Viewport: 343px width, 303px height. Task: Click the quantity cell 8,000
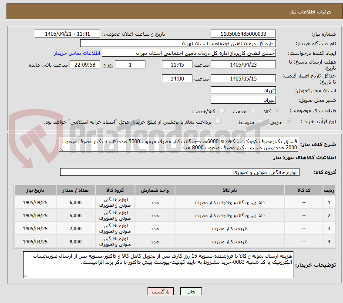coord(75,242)
